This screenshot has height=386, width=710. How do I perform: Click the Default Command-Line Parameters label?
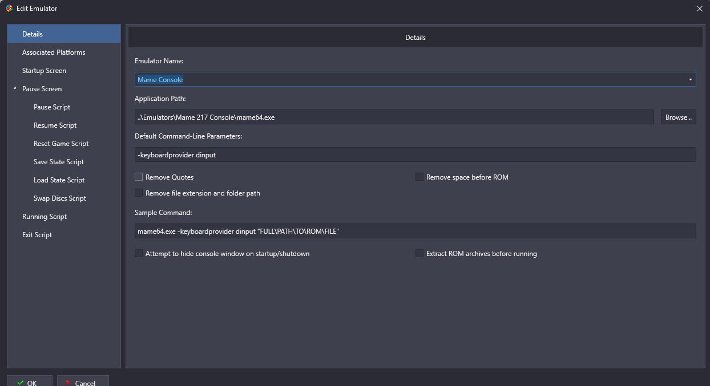pos(188,136)
